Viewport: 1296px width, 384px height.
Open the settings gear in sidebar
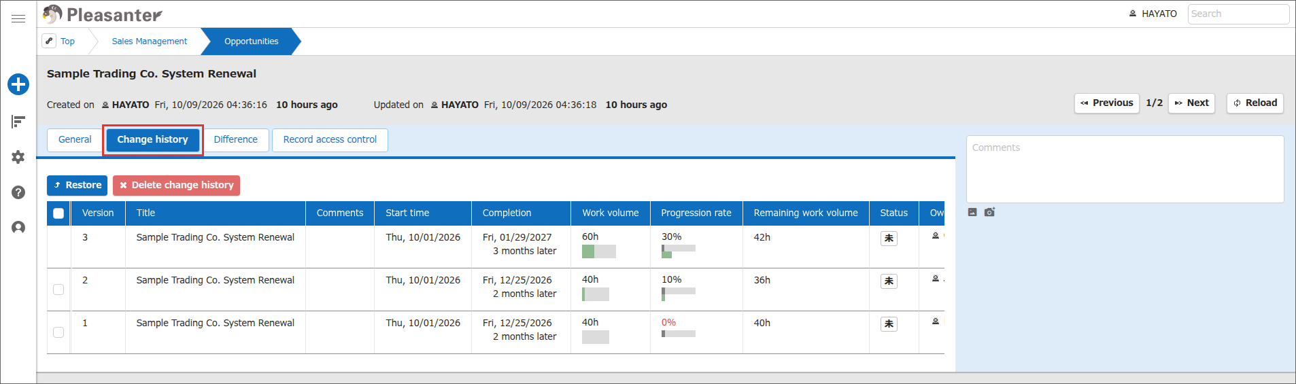click(18, 157)
